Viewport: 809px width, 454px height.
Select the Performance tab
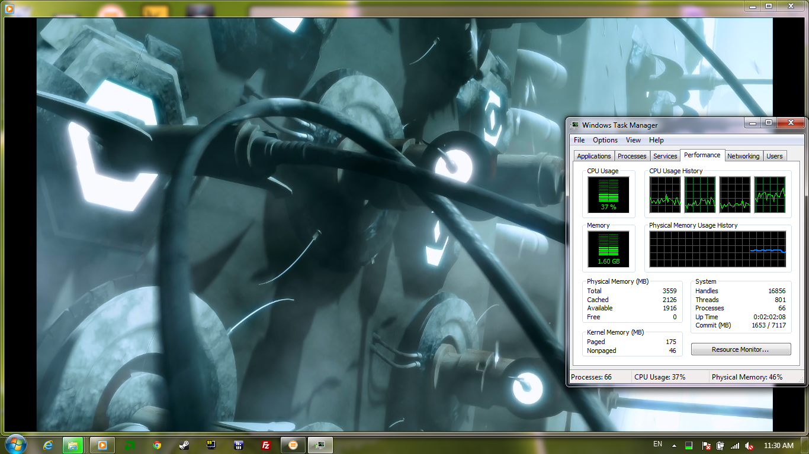click(x=702, y=155)
